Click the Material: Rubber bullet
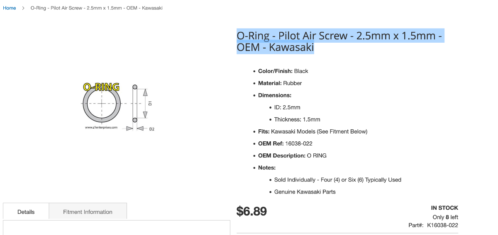This screenshot has height=235, width=498. 280,83
